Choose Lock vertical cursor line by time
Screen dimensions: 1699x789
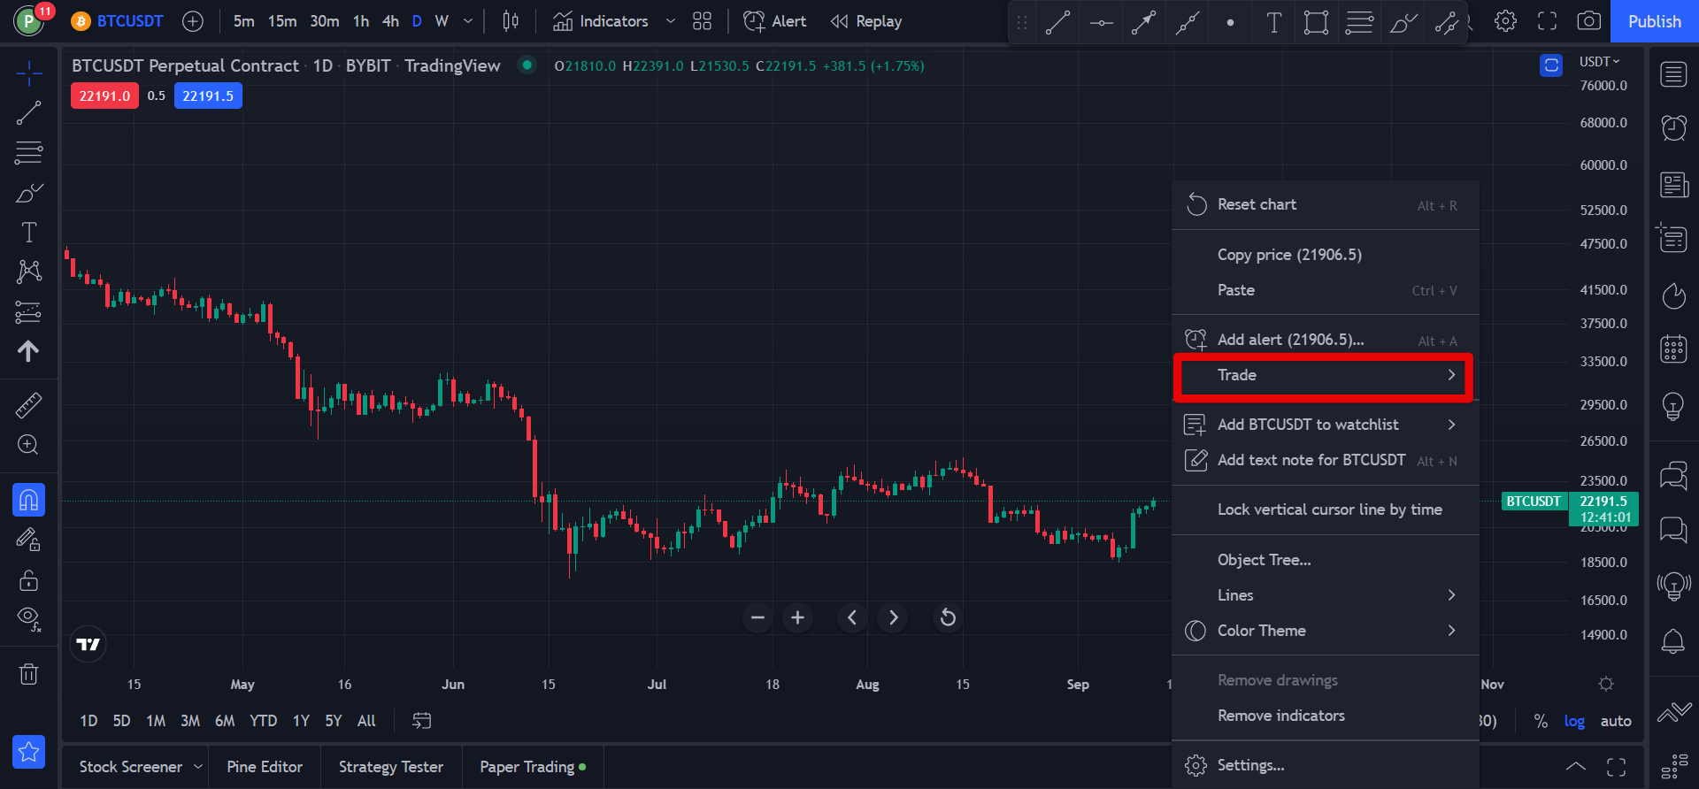1326,509
